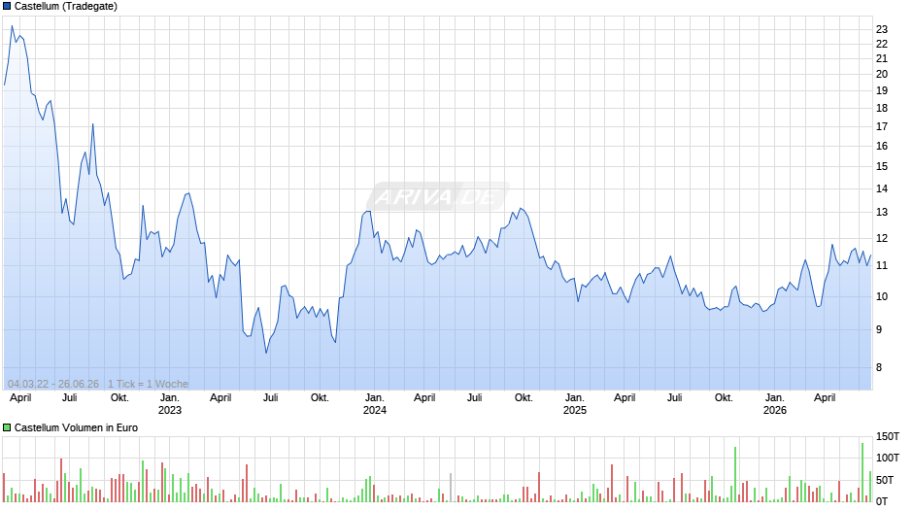Click price axis value 23
913x511 pixels.
[x=882, y=29]
